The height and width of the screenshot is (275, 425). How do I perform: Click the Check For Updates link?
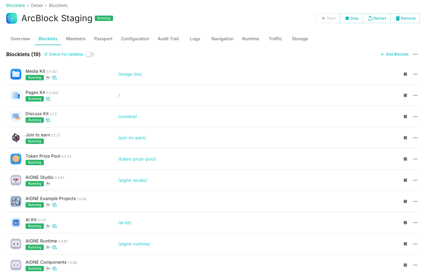pyautogui.click(x=64, y=54)
